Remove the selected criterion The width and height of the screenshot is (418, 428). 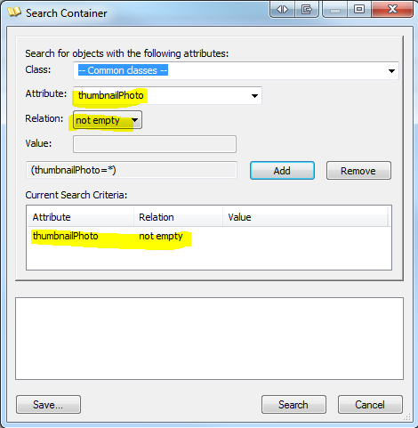(358, 171)
